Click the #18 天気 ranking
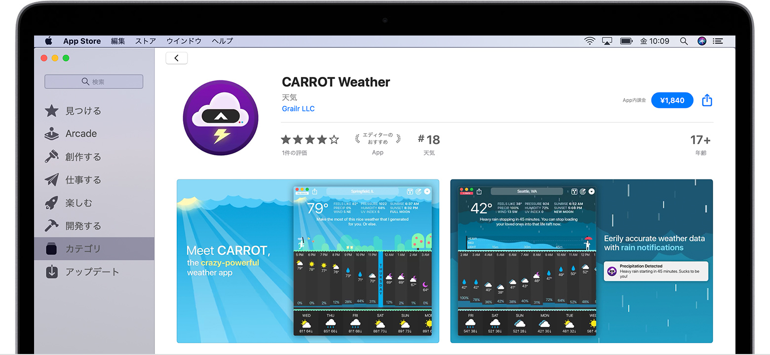 click(x=428, y=144)
